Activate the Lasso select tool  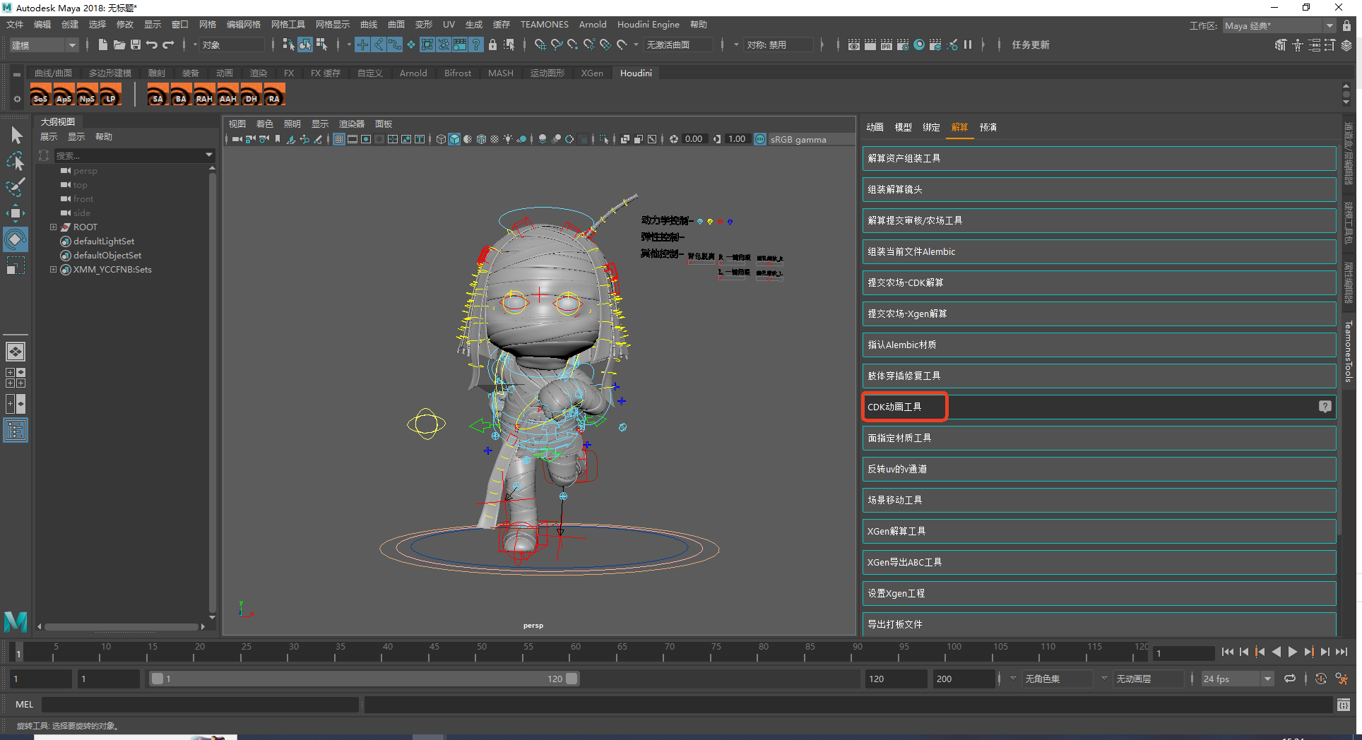[15, 162]
